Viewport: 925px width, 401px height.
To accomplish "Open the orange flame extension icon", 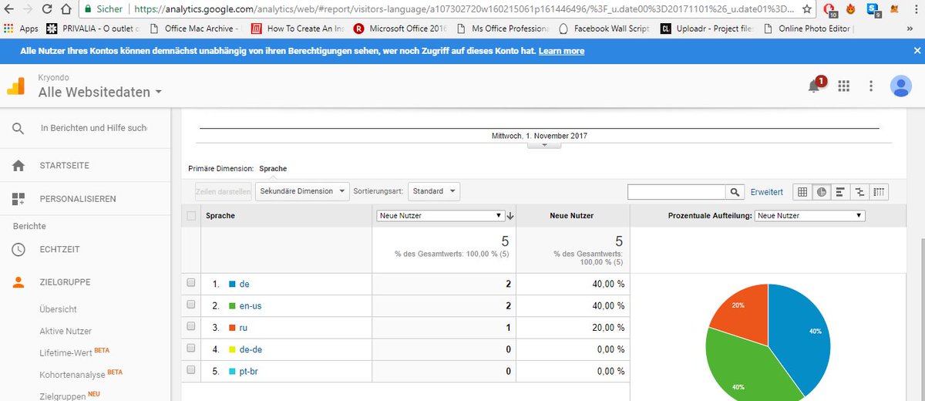I will 851,10.
